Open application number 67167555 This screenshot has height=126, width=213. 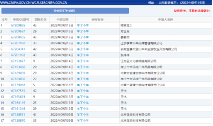click(18, 91)
